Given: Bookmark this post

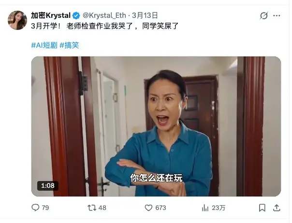Looking at the screenshot, I should pos(262,208).
